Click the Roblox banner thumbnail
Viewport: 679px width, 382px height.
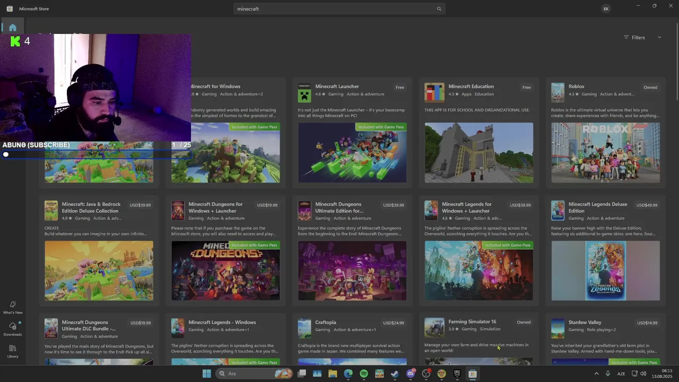coord(606,153)
